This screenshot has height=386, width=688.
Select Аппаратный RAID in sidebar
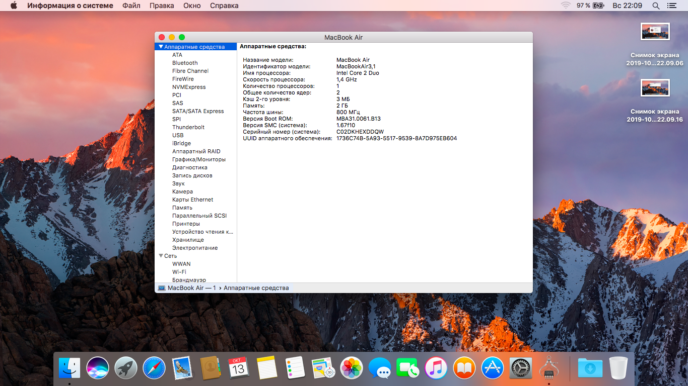[196, 151]
